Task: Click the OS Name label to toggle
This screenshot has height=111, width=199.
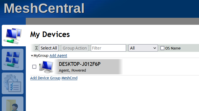Action: (x=173, y=48)
